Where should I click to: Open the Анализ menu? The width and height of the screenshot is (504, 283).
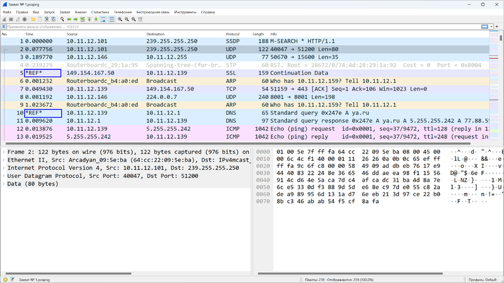[81, 12]
